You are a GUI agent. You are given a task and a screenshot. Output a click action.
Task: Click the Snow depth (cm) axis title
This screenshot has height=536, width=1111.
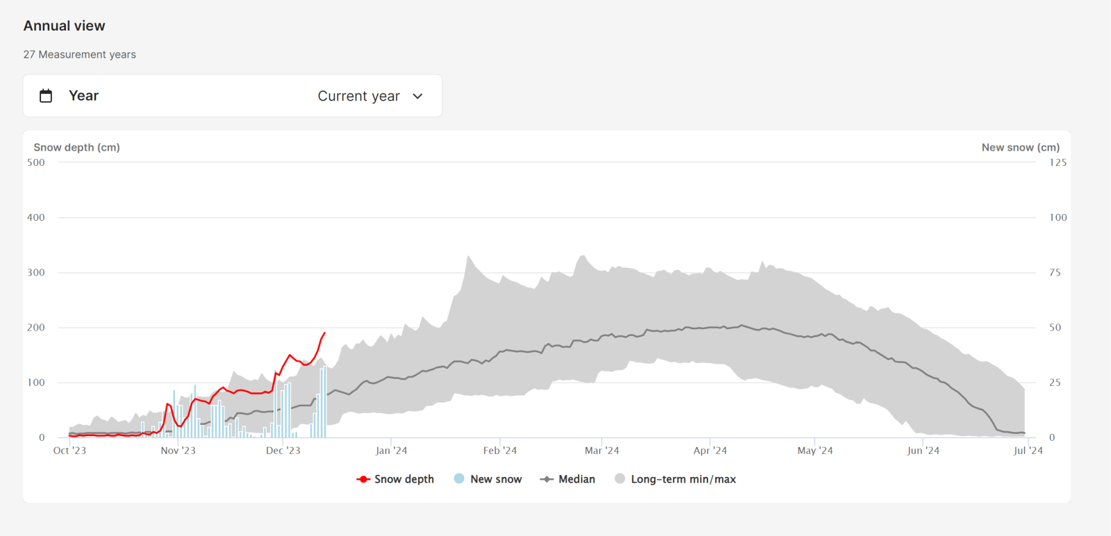point(76,147)
